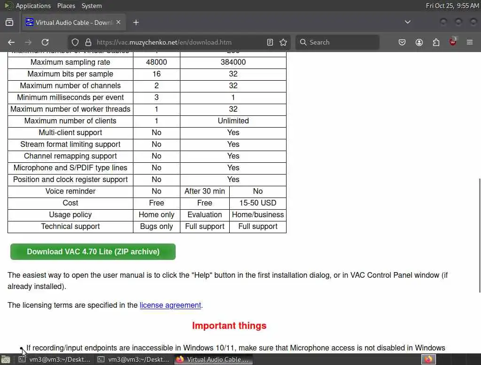This screenshot has height=365, width=481.
Task: Click 'Microphone and S/PDIF type lines' label
Action: point(70,167)
